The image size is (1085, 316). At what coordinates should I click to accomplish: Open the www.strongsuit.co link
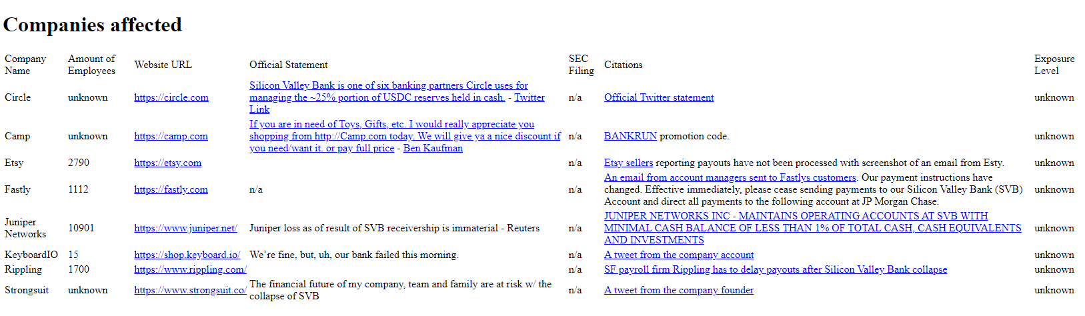(190, 290)
